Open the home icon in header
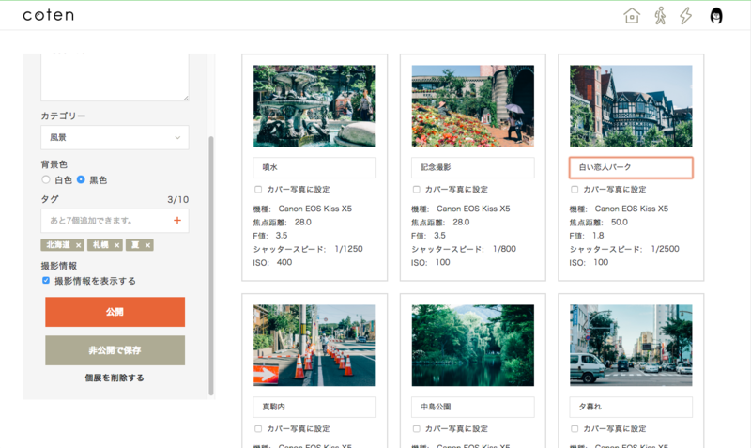751x448 pixels. click(x=632, y=16)
